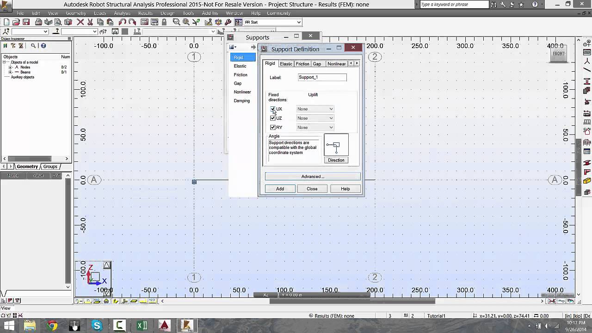Expand the Beams tree item
Image resolution: width=592 pixels, height=333 pixels.
point(10,72)
